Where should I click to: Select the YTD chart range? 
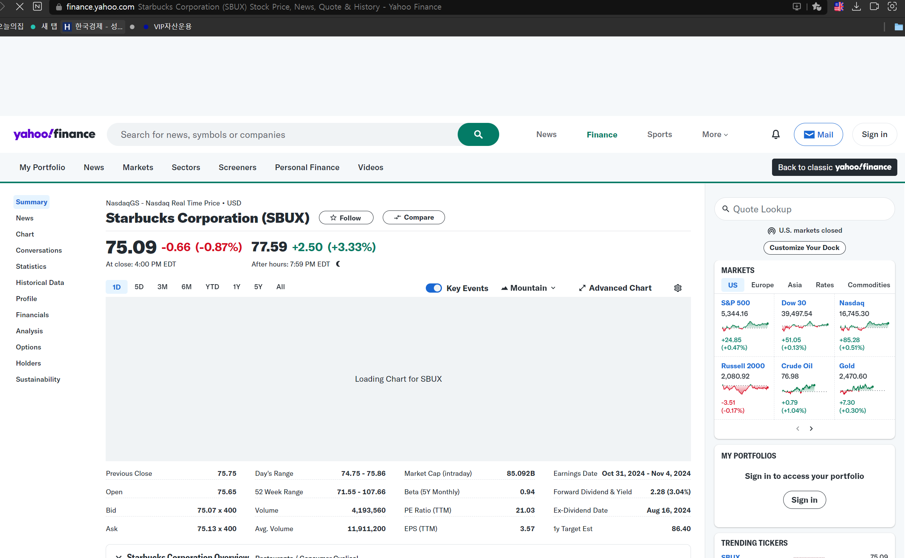tap(212, 287)
